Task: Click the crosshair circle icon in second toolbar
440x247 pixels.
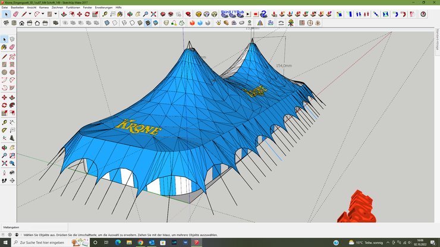Action: click(x=310, y=23)
